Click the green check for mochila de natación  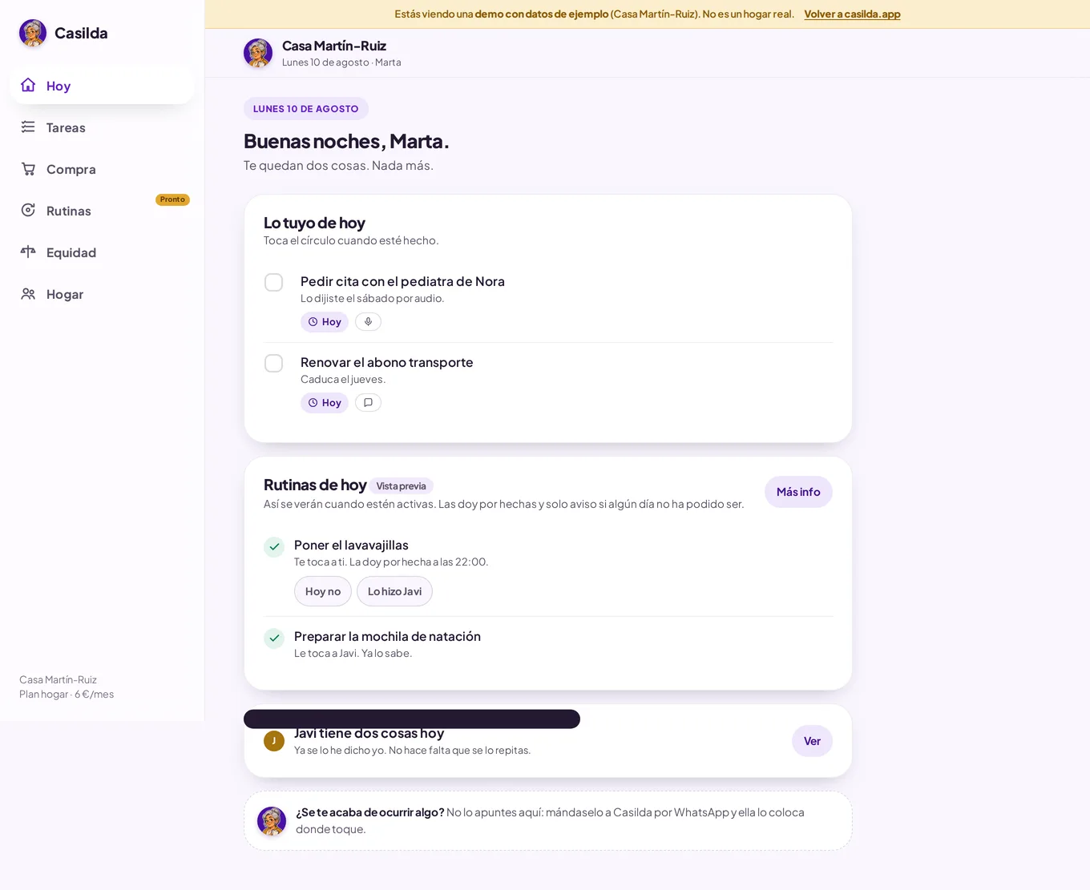[274, 638]
